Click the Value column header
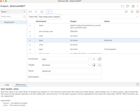Viewport: 140px width, 111px height. tap(107, 21)
